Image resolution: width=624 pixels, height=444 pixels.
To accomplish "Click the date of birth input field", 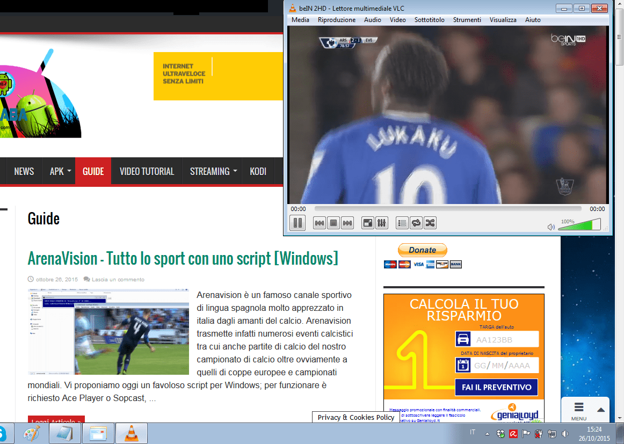I will (x=505, y=365).
